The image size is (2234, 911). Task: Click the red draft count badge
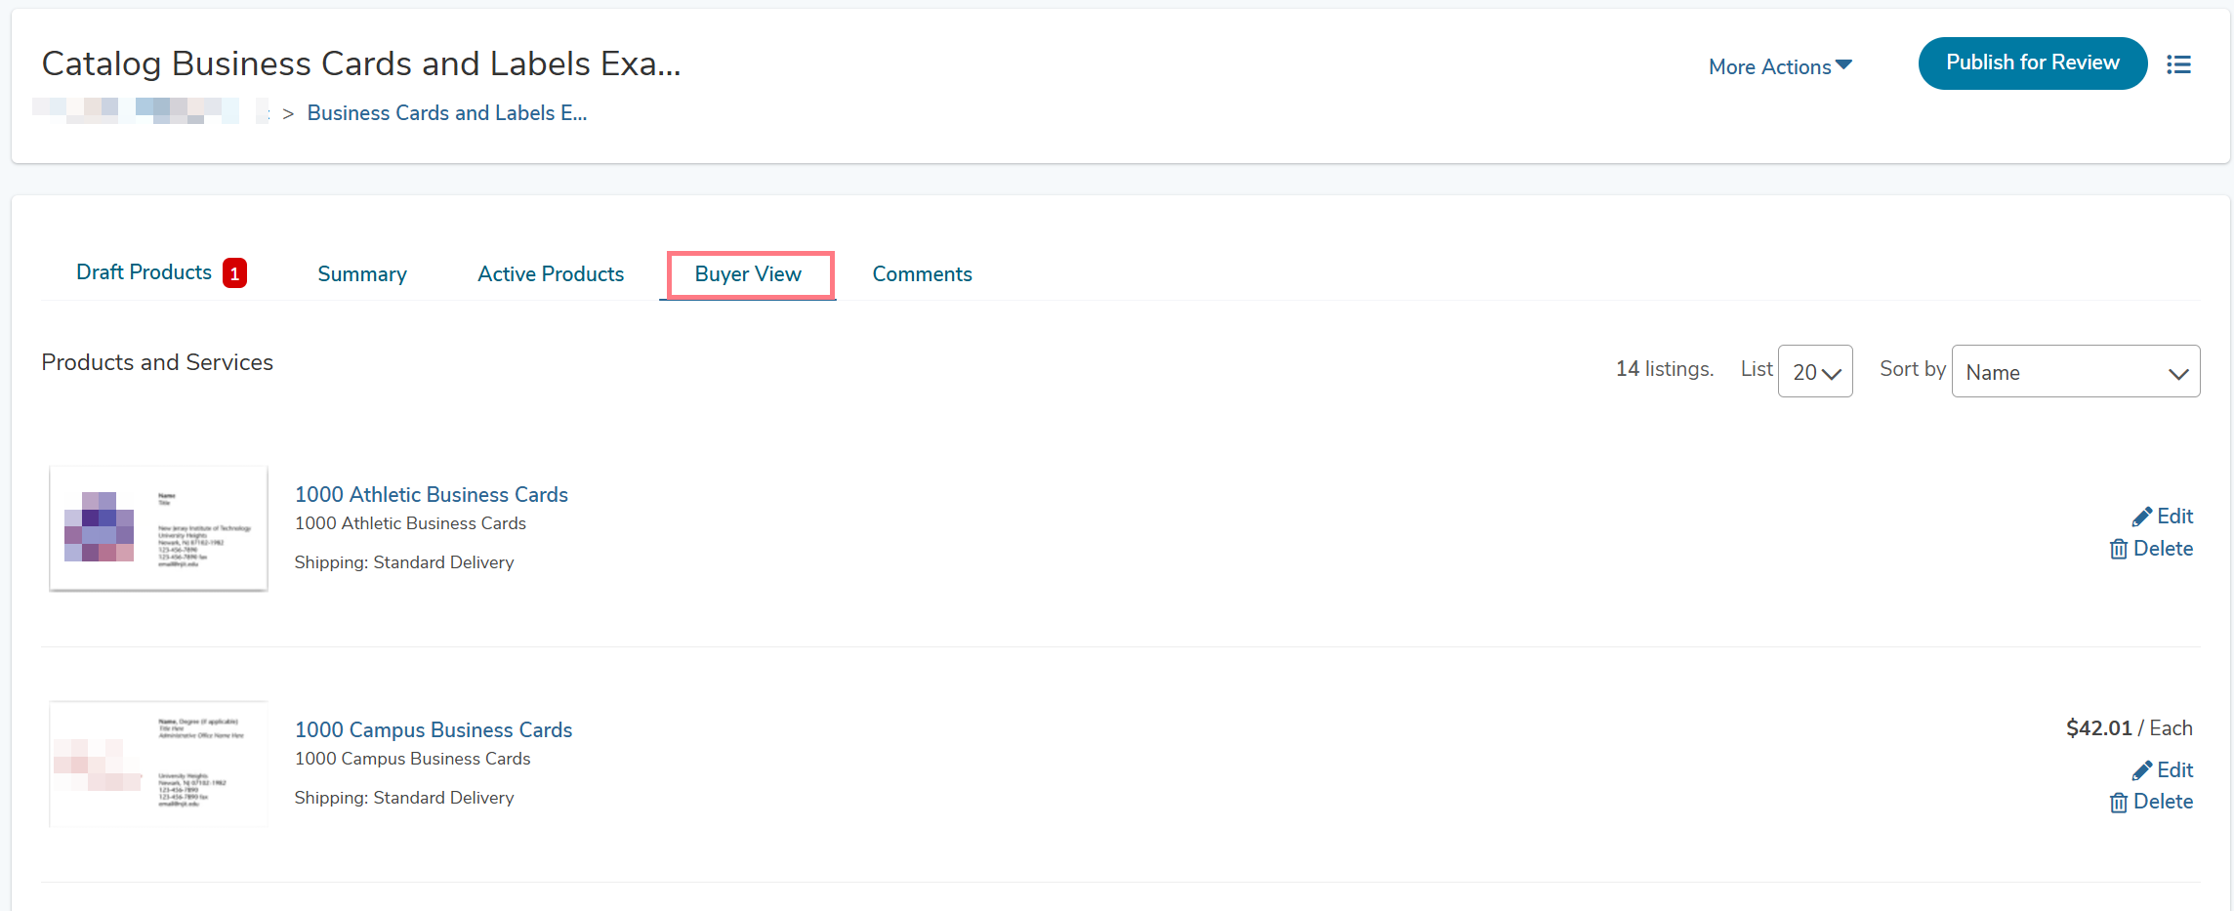coord(234,273)
